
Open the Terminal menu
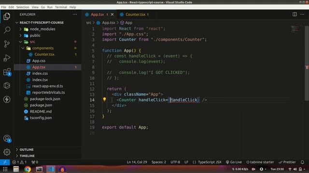61,7
